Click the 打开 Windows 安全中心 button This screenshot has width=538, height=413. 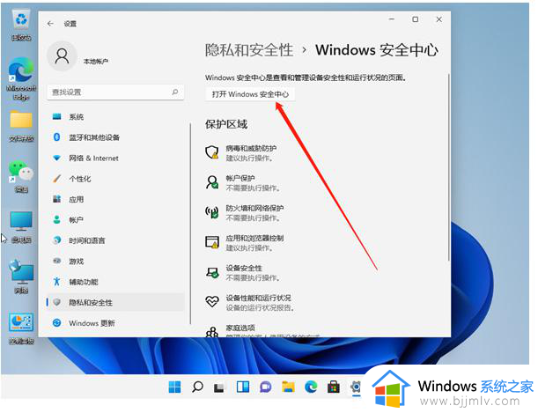(250, 94)
